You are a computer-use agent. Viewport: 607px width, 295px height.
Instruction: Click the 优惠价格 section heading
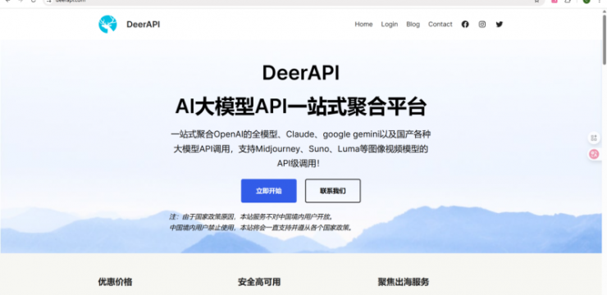115,282
